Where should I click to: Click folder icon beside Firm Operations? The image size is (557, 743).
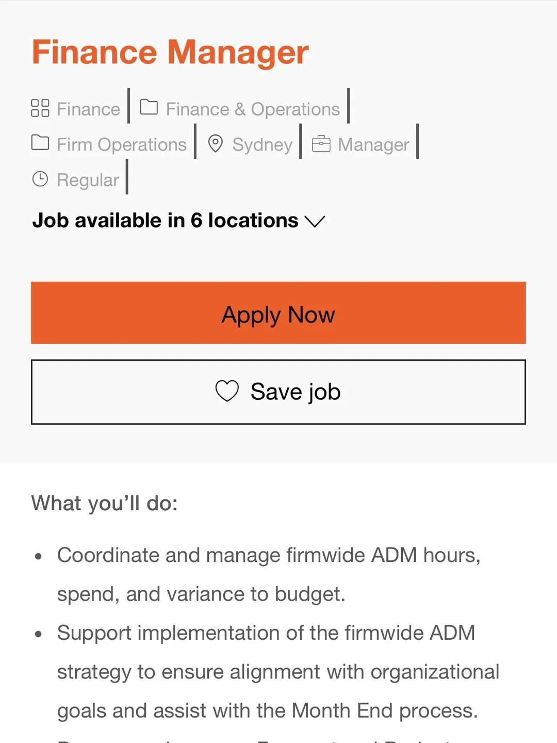tap(40, 142)
